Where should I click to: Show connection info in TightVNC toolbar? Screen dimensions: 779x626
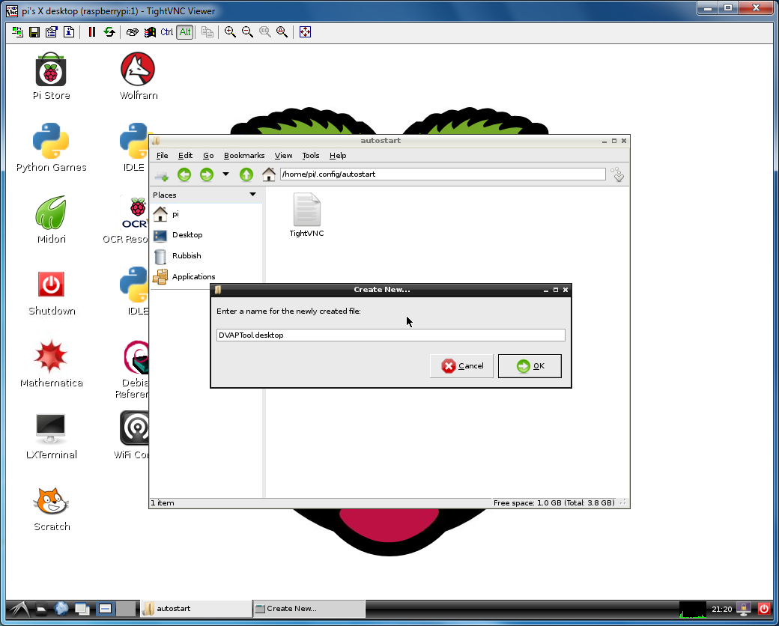point(69,32)
